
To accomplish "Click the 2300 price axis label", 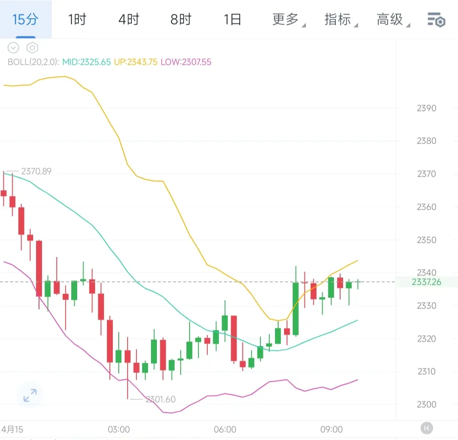I will point(427,404).
